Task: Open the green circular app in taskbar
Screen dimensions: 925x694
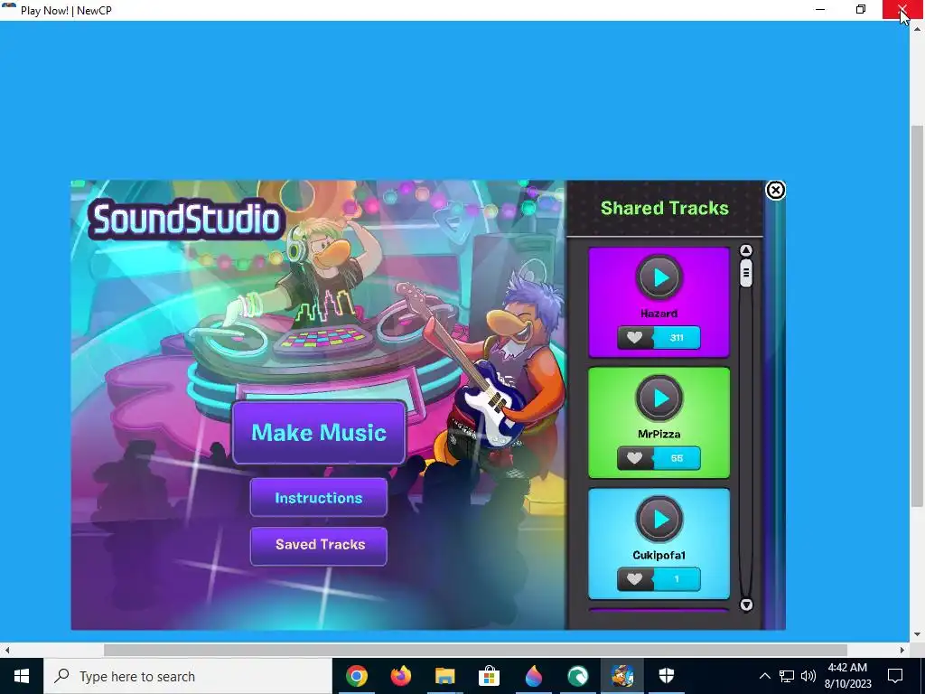Action: coord(577,676)
